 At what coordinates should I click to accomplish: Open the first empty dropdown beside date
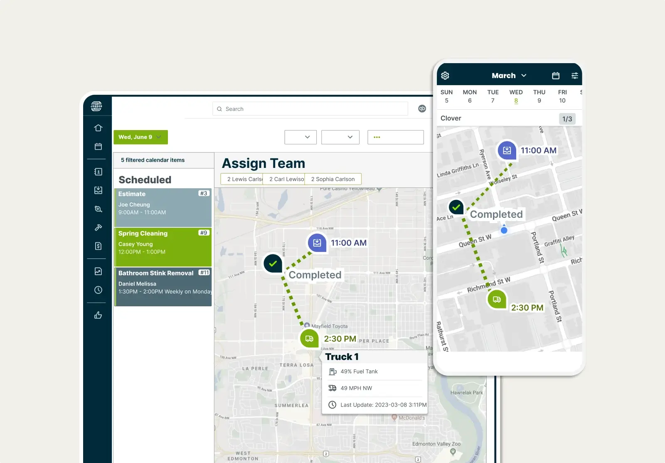[300, 137]
